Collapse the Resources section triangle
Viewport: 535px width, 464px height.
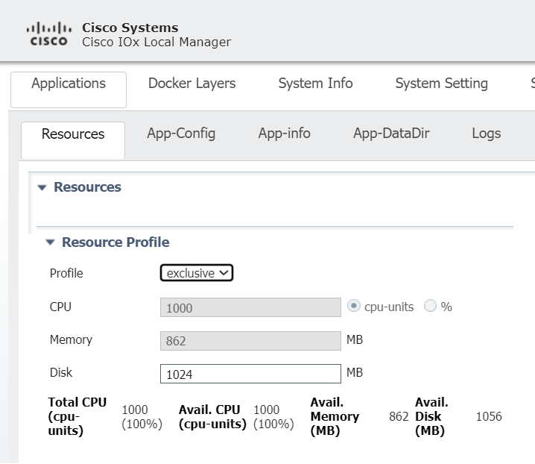click(x=42, y=187)
